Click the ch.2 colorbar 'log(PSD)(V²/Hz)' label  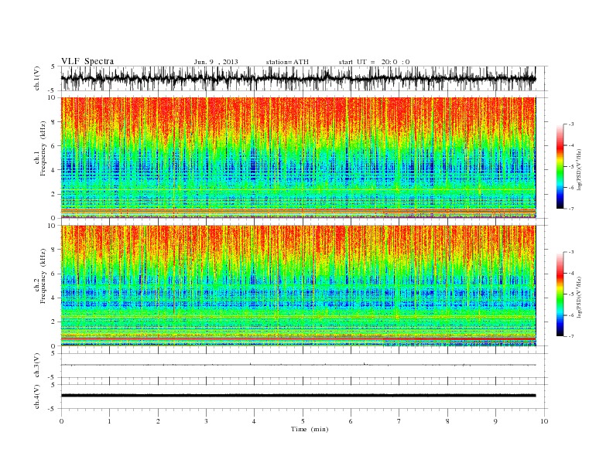580,298
